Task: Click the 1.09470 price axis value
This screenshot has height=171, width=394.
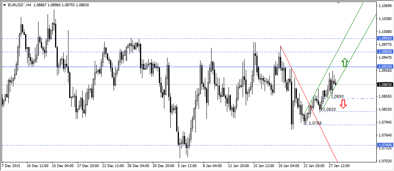Action: 385,58
